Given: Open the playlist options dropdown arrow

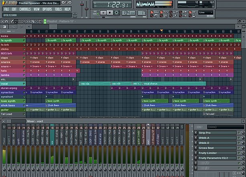Looking at the screenshot, I should point(2,21).
